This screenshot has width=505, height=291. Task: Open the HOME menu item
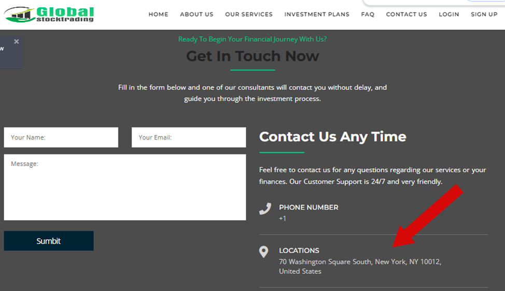pyautogui.click(x=158, y=15)
